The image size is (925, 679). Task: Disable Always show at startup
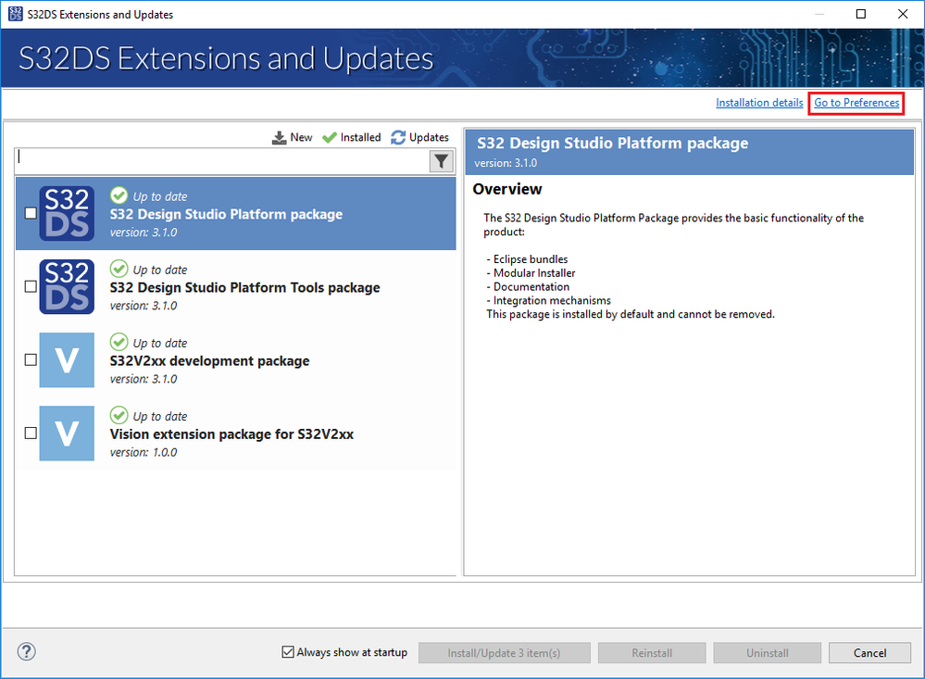pos(288,652)
